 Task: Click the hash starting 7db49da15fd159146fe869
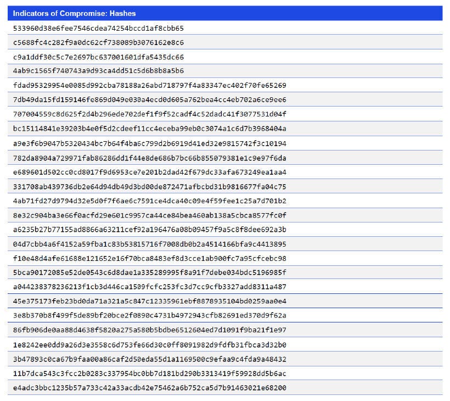click(110, 100)
